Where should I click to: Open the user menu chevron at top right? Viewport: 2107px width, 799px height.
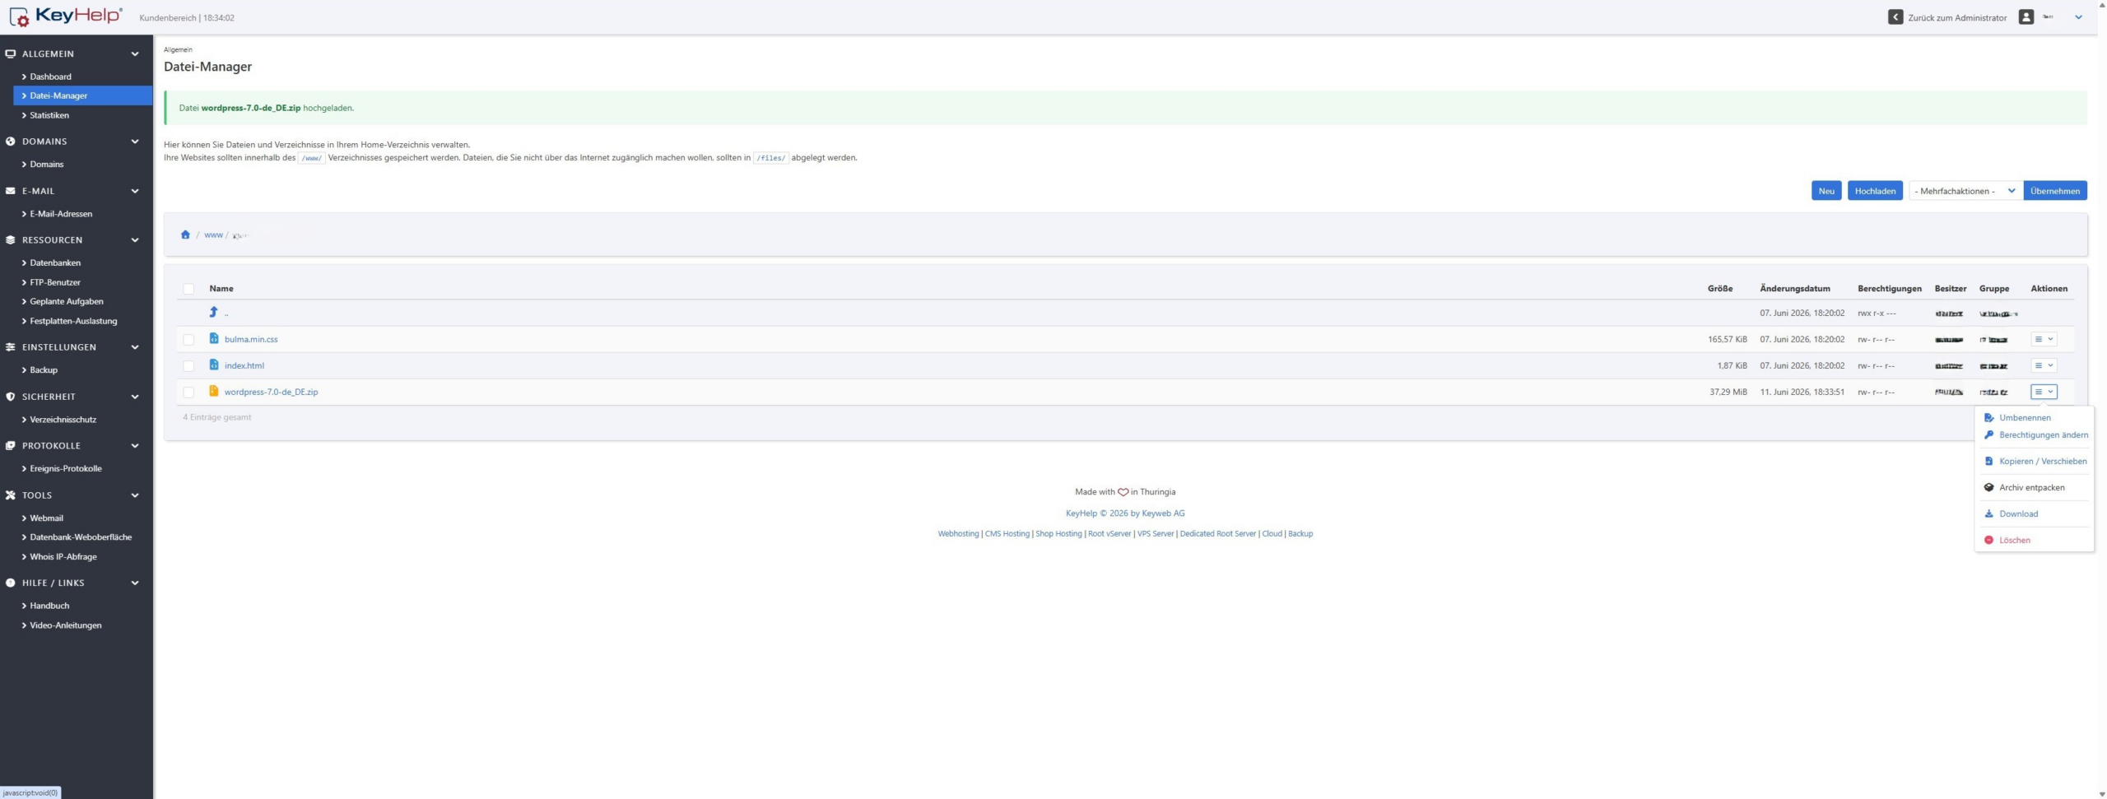pos(2078,17)
